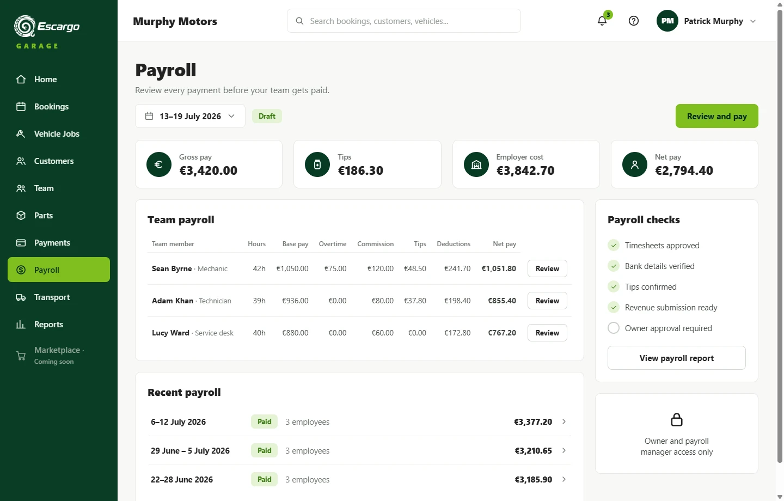Click the building icon on Employer cost card
This screenshot has height=501, width=784.
pos(476,164)
